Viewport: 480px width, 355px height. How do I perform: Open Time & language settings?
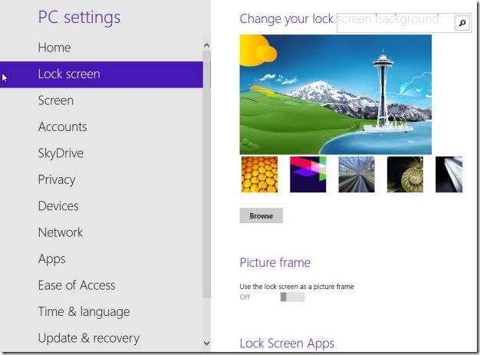(x=84, y=312)
